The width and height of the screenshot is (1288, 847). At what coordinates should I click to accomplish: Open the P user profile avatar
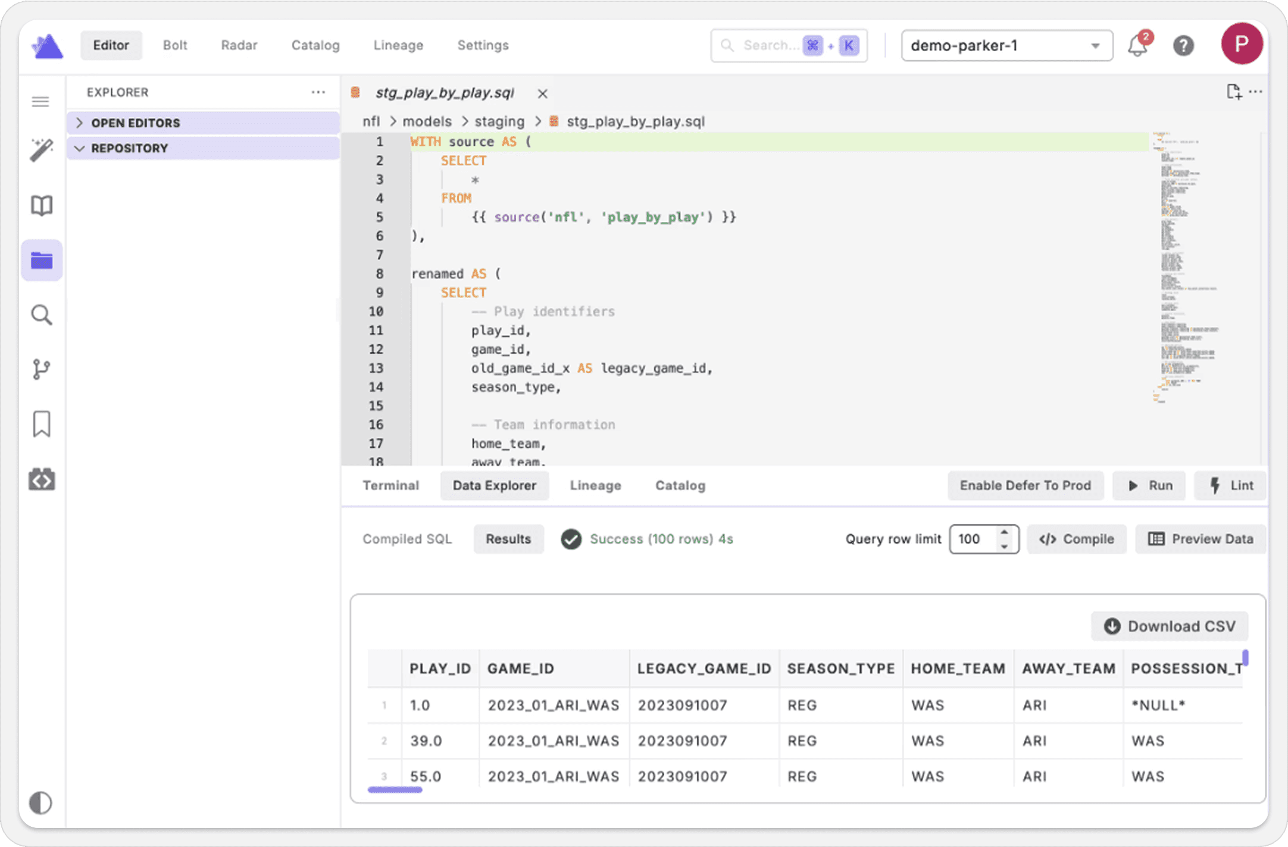(x=1242, y=44)
